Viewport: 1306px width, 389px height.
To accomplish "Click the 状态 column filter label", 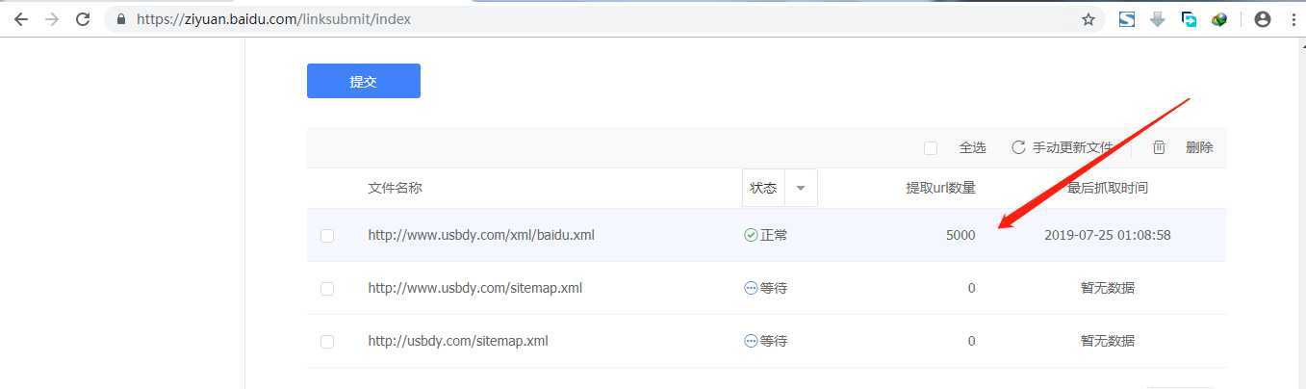I will pos(763,188).
